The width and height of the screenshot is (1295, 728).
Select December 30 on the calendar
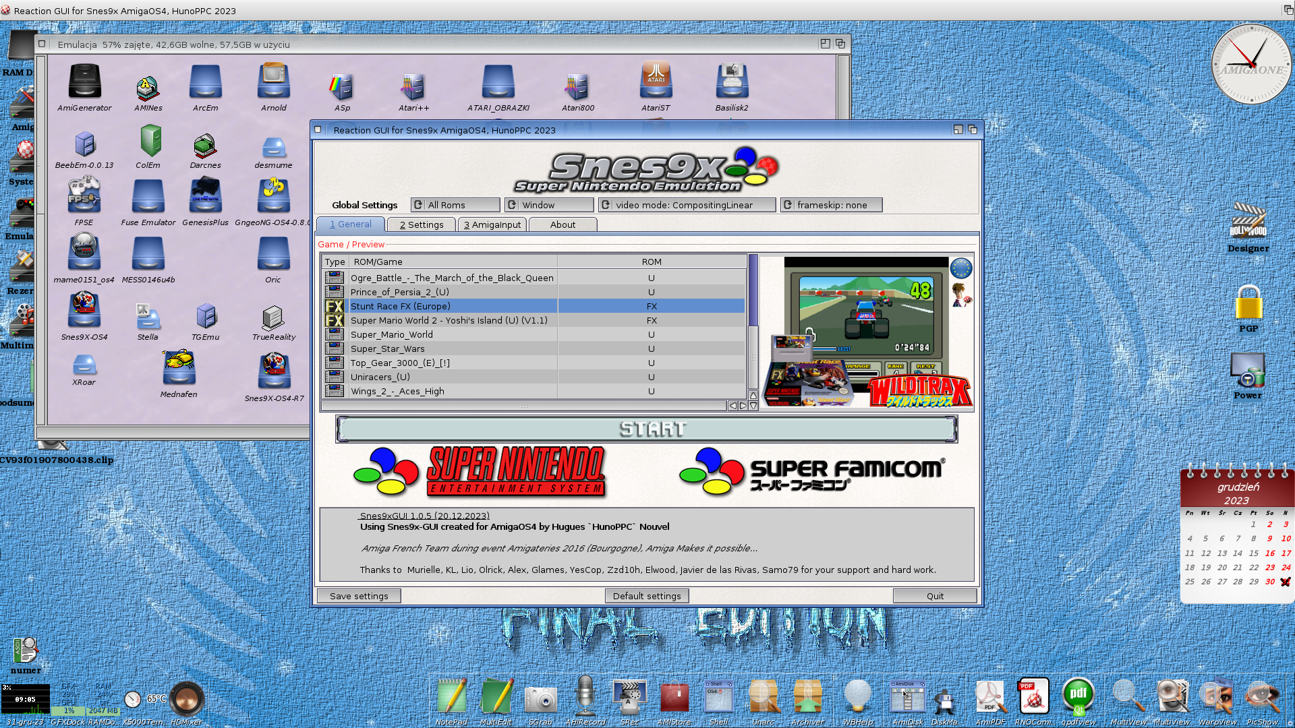pos(1269,582)
